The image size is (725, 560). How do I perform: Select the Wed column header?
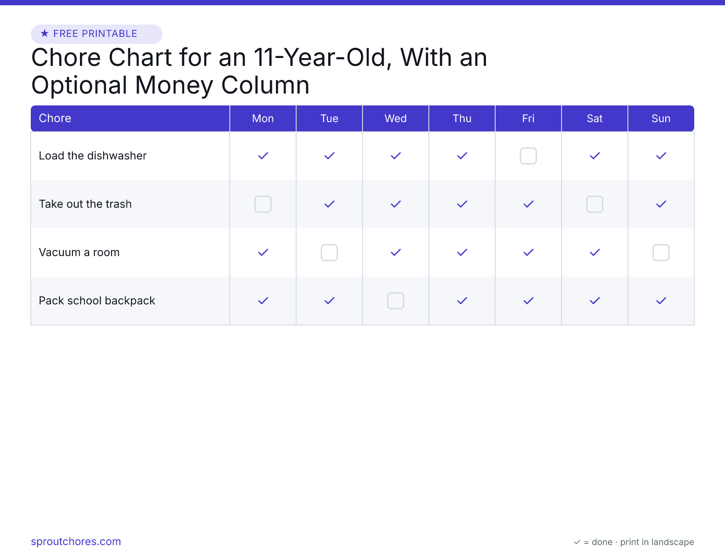tap(395, 118)
